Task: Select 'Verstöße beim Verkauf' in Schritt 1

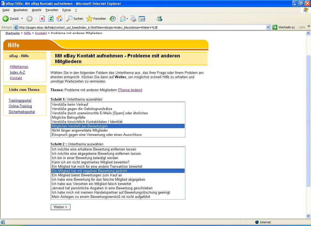Action: click(118, 104)
